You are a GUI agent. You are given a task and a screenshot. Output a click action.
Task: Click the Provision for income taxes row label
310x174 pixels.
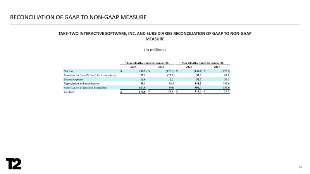(90, 75)
